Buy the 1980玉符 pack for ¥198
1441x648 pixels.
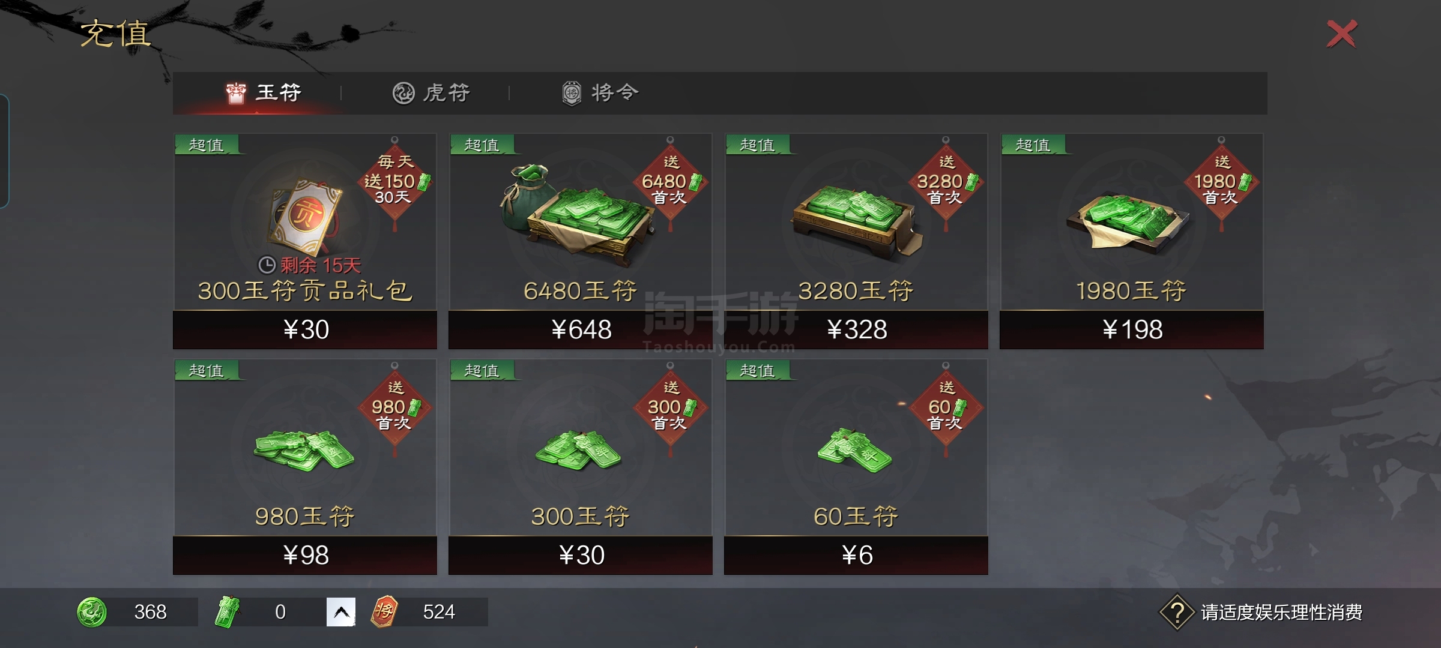point(1132,329)
